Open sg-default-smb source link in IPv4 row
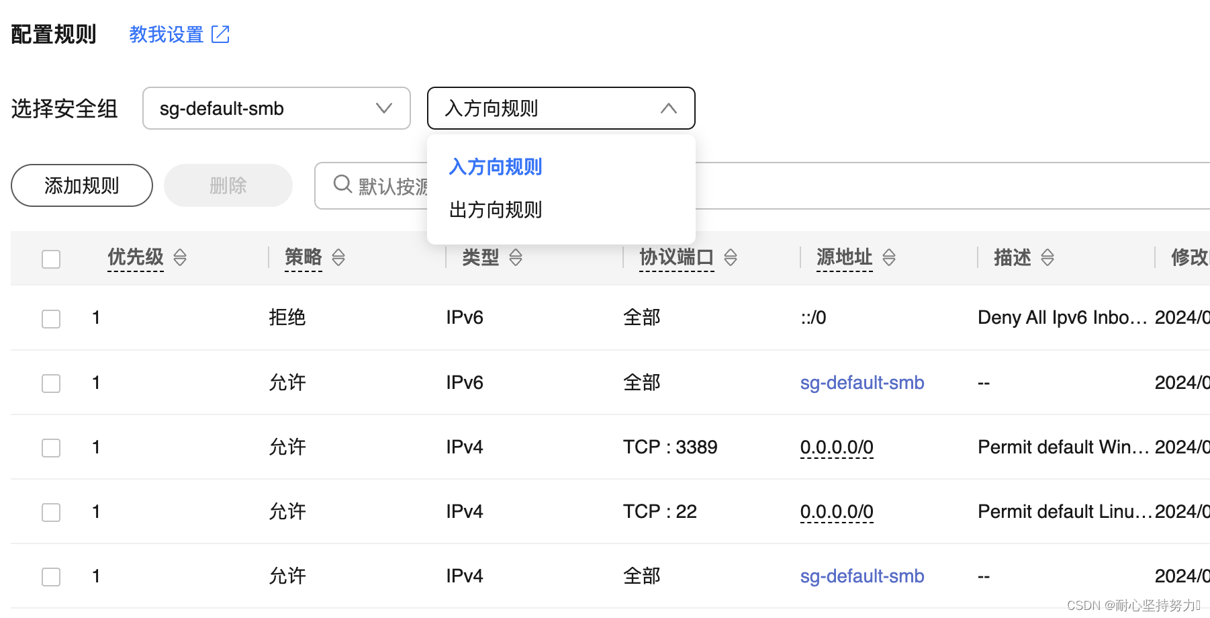Screen dimensions: 1210x618 click(x=862, y=576)
